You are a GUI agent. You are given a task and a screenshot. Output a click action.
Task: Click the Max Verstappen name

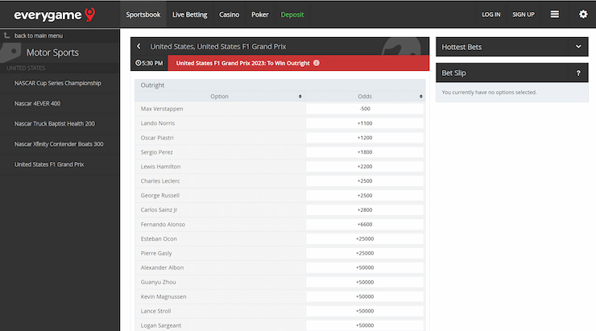(x=162, y=109)
